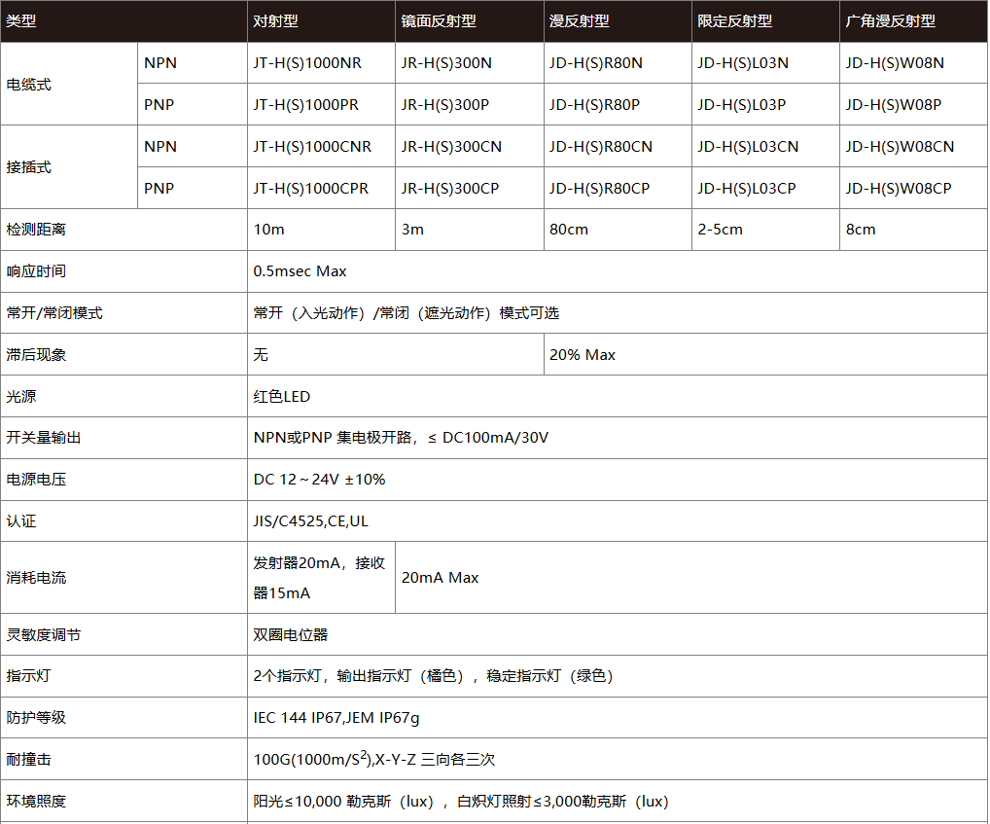
Task: Select the 漫反射型 column header
Action: click(574, 20)
